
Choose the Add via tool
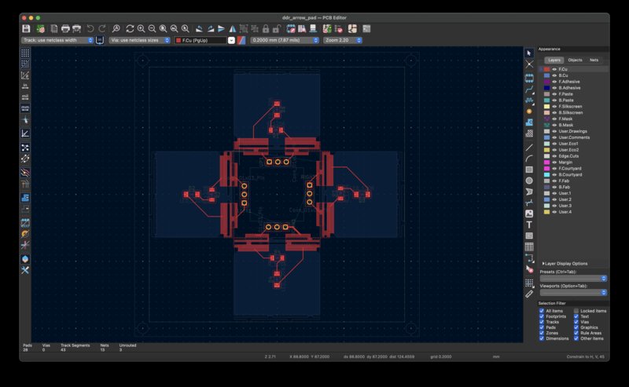[x=529, y=111]
